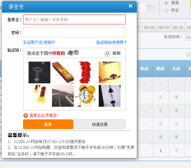
Task: Click the 软座 column header
Action: coord(144,69)
